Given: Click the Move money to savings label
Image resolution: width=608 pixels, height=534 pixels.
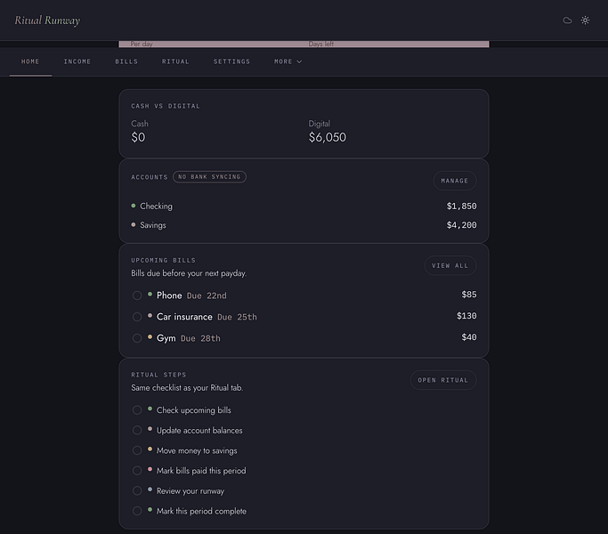Looking at the screenshot, I should pyautogui.click(x=197, y=450).
